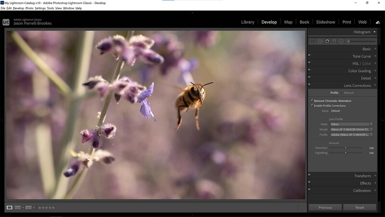The image size is (385, 217).
Task: Open the File menu
Action: 3,8
